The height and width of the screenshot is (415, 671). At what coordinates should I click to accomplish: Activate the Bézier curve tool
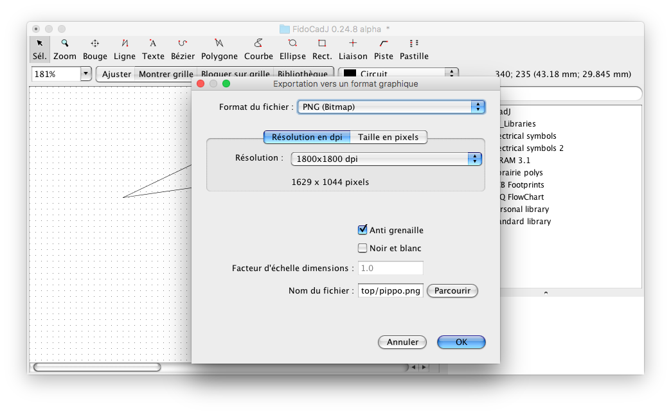[x=183, y=49]
